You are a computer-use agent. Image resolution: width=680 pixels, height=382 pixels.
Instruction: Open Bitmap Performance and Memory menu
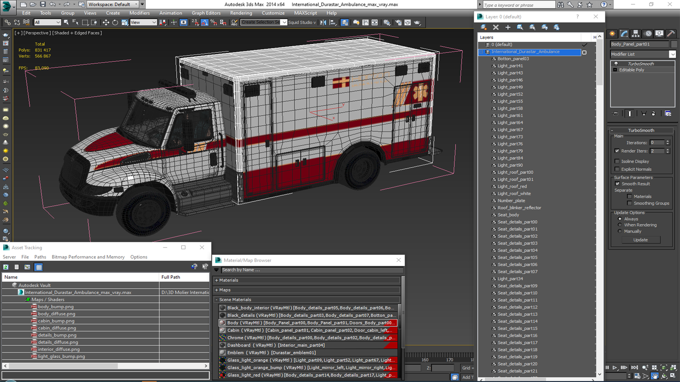(x=88, y=257)
